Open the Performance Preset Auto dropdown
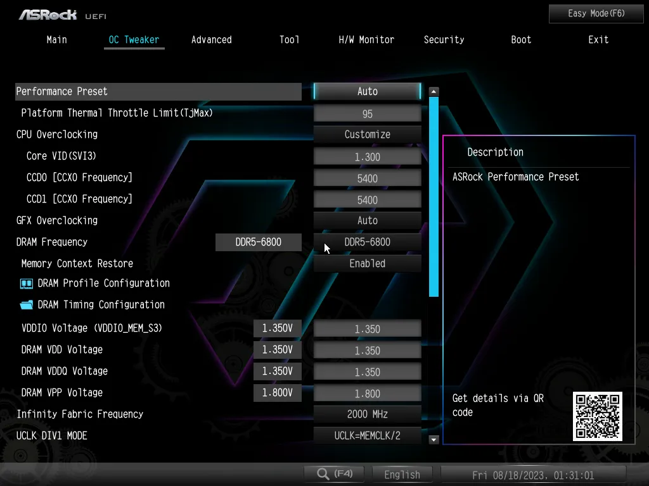Image resolution: width=649 pixels, height=486 pixels. [x=368, y=91]
